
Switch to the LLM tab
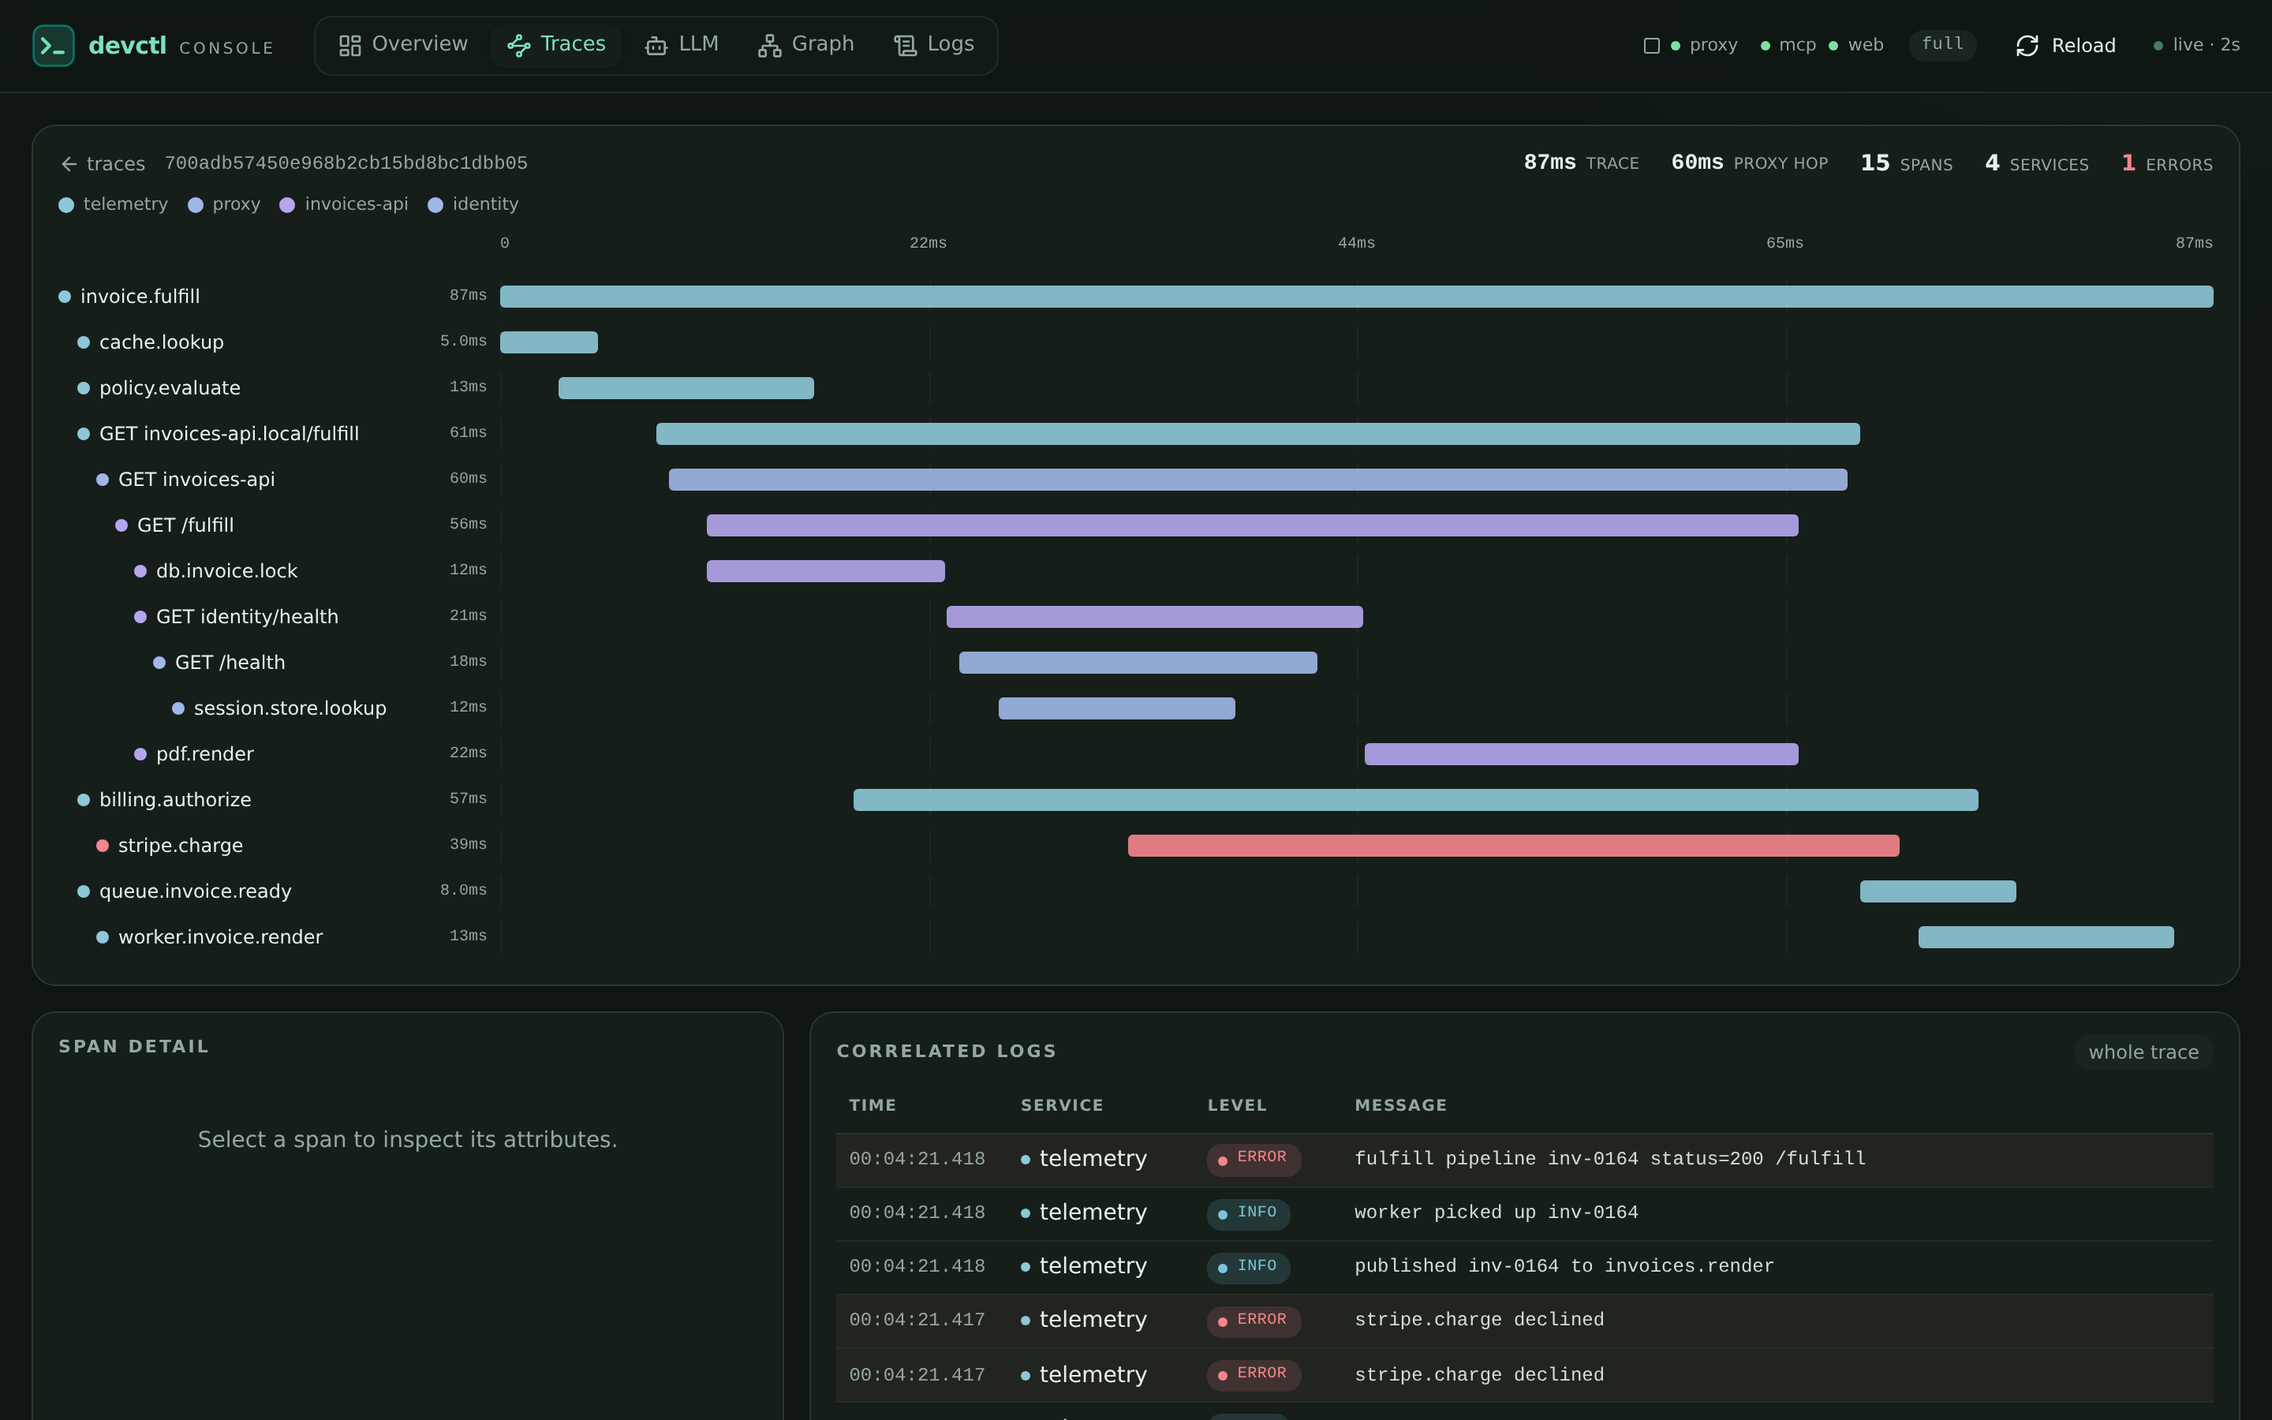[x=682, y=44]
